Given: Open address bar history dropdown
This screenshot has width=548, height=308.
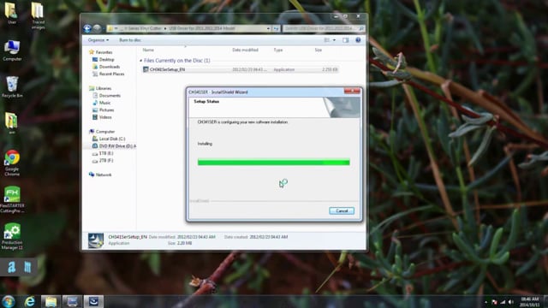Looking at the screenshot, I should coord(268,28).
